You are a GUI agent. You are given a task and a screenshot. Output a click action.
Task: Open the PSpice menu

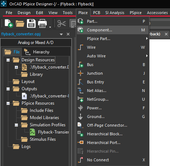pyautogui.click(x=135, y=13)
